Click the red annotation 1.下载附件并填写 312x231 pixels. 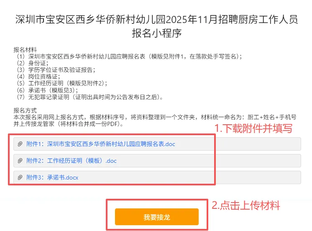[x=253, y=128]
